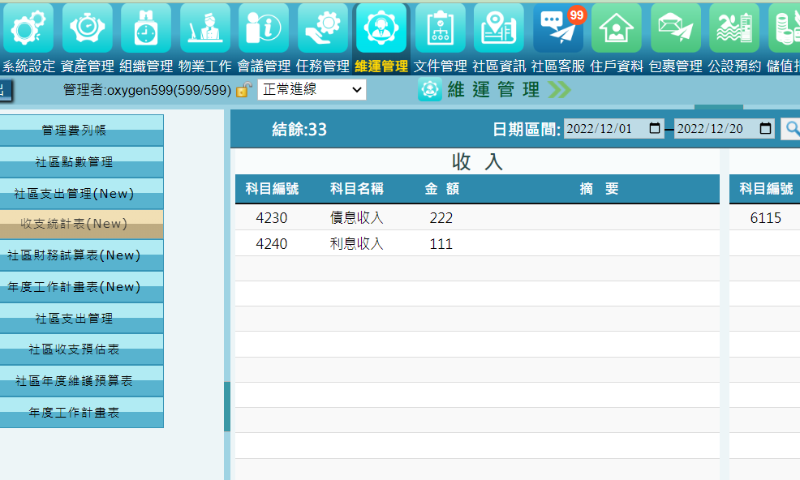Toggle the lock icon beside manager name
Screen dimensions: 800x480
click(243, 90)
